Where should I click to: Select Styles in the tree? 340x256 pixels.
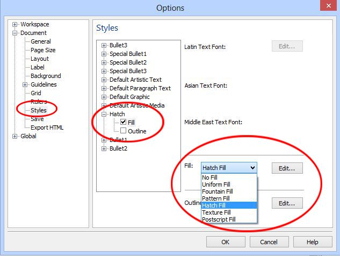[39, 110]
